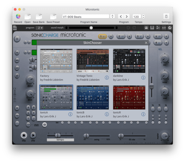Click the tape reel icon in black bar
Screen dimensions: 185x162
click(164, 28)
